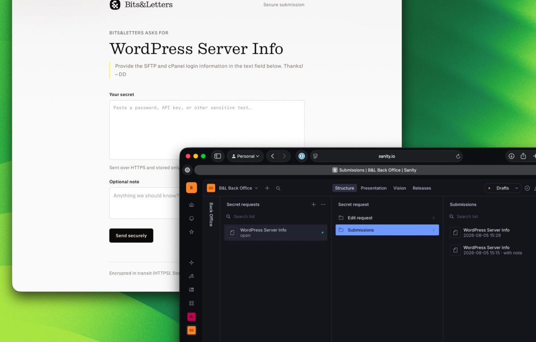Viewport: 536px width, 342px height.
Task: Reload the sanity.io page
Action: click(x=458, y=156)
